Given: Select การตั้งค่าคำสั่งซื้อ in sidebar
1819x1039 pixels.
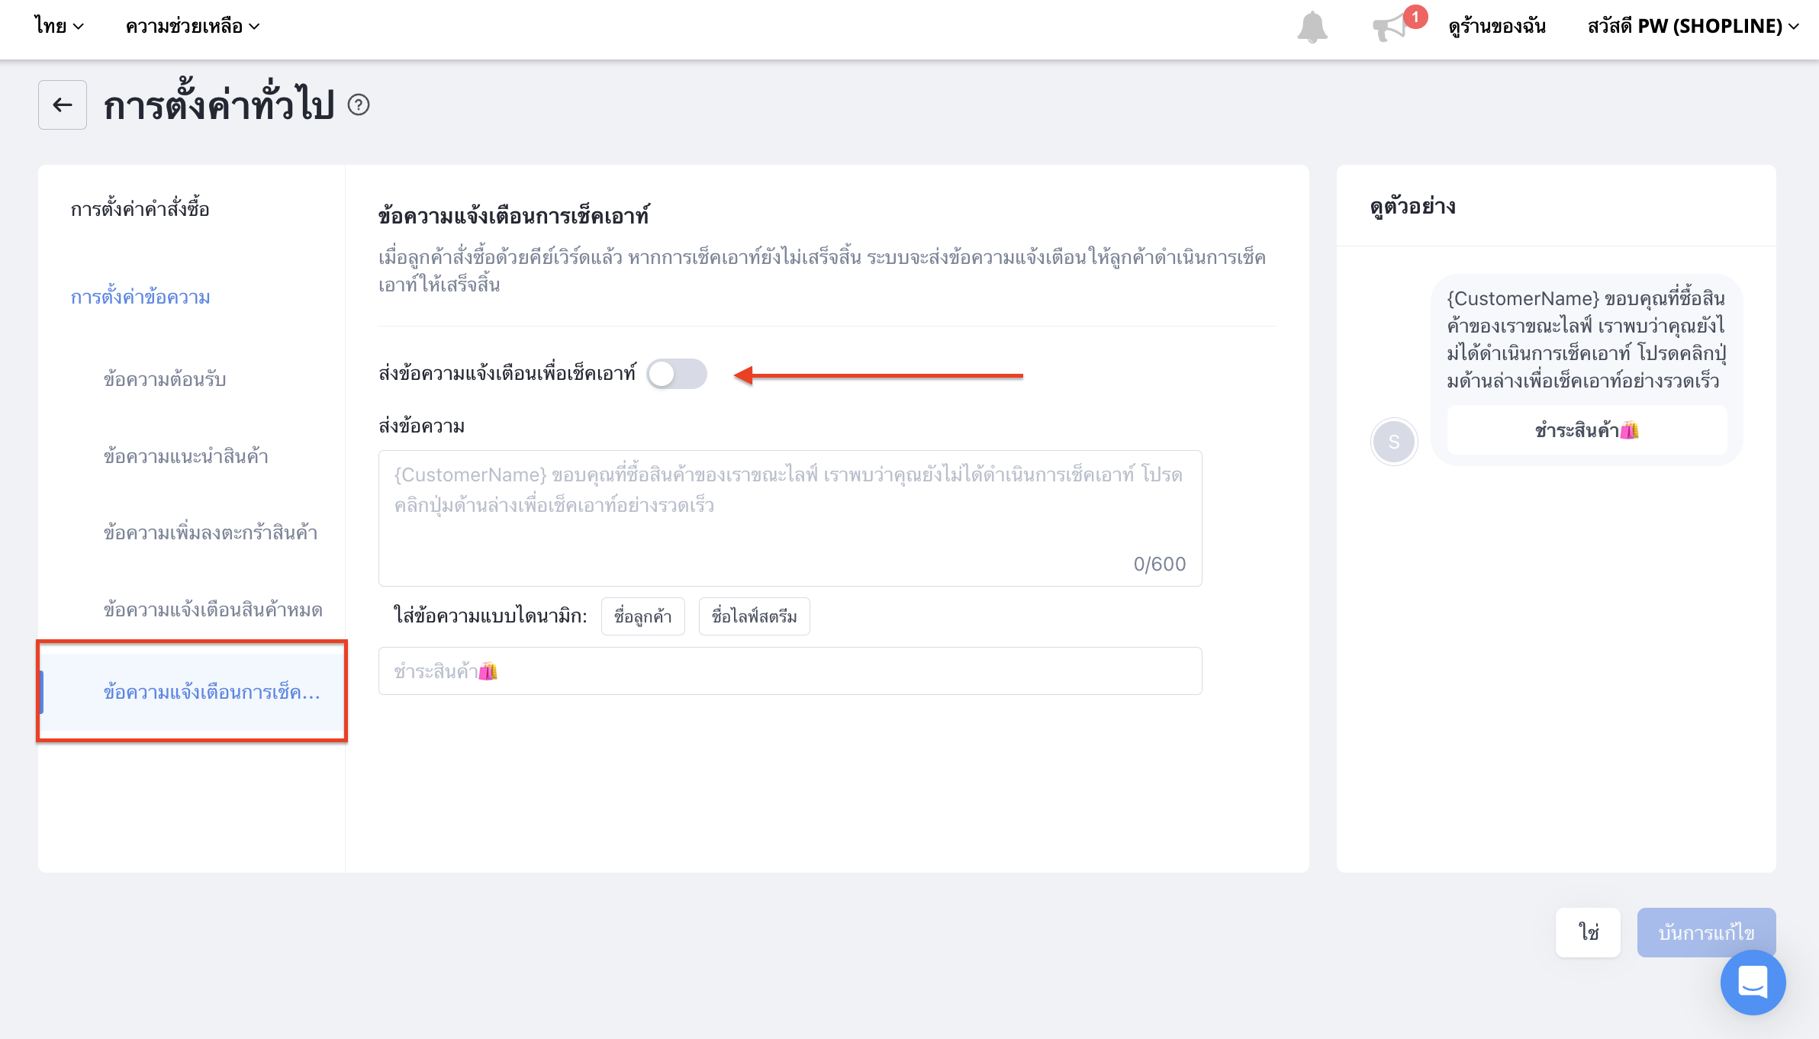Looking at the screenshot, I should tap(140, 209).
